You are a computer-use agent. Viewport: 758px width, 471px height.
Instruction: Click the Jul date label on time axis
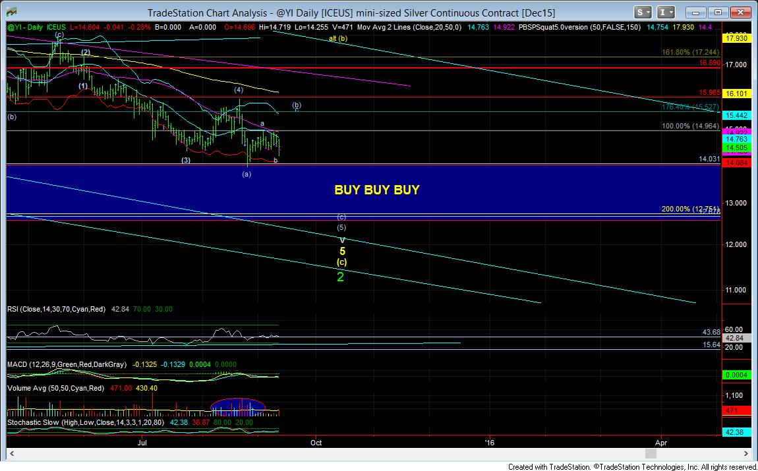(142, 443)
